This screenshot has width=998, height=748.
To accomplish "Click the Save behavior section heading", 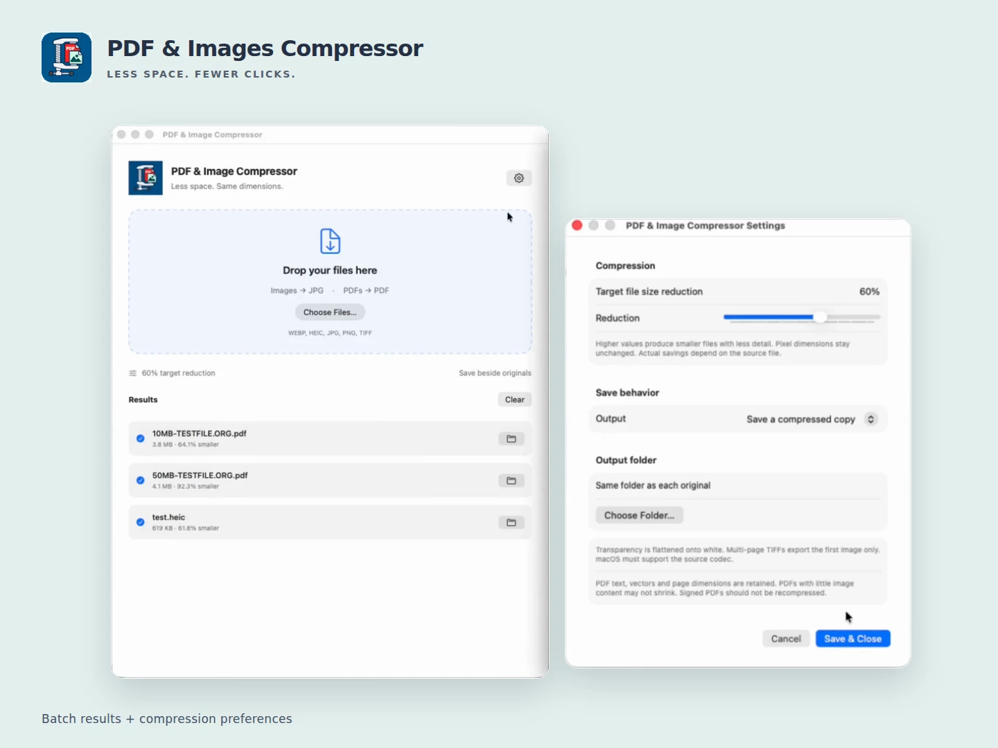I will click(627, 393).
